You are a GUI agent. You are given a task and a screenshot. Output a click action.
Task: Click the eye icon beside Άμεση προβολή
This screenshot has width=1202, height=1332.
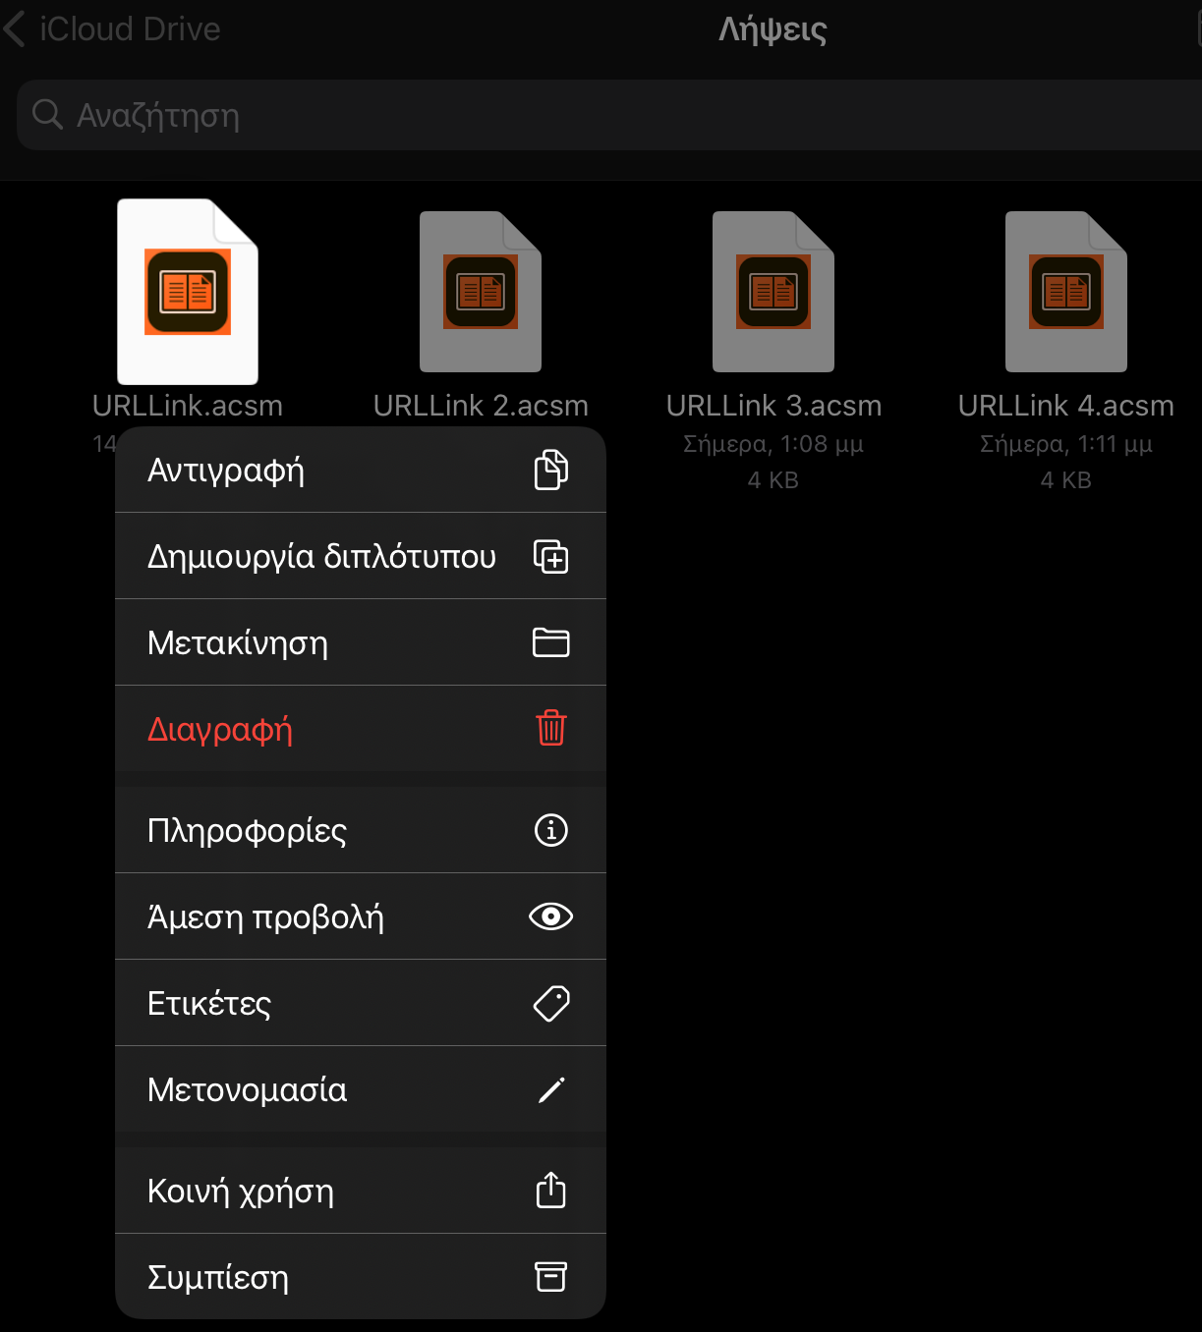click(x=551, y=916)
